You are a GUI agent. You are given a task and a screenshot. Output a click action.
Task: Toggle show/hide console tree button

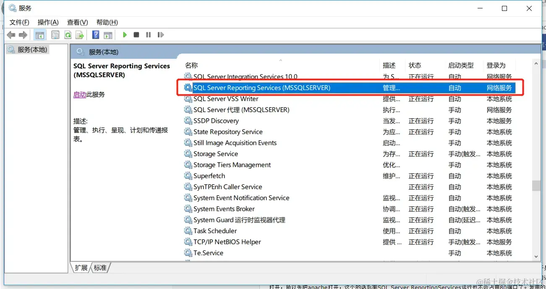pos(40,35)
